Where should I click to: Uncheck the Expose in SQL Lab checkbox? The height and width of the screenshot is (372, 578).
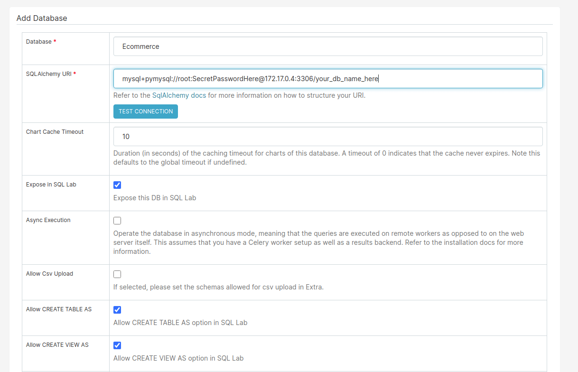tap(117, 185)
